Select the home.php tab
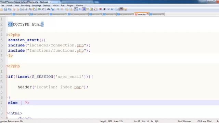Screen dimensions: 219x123 (141, 14)
